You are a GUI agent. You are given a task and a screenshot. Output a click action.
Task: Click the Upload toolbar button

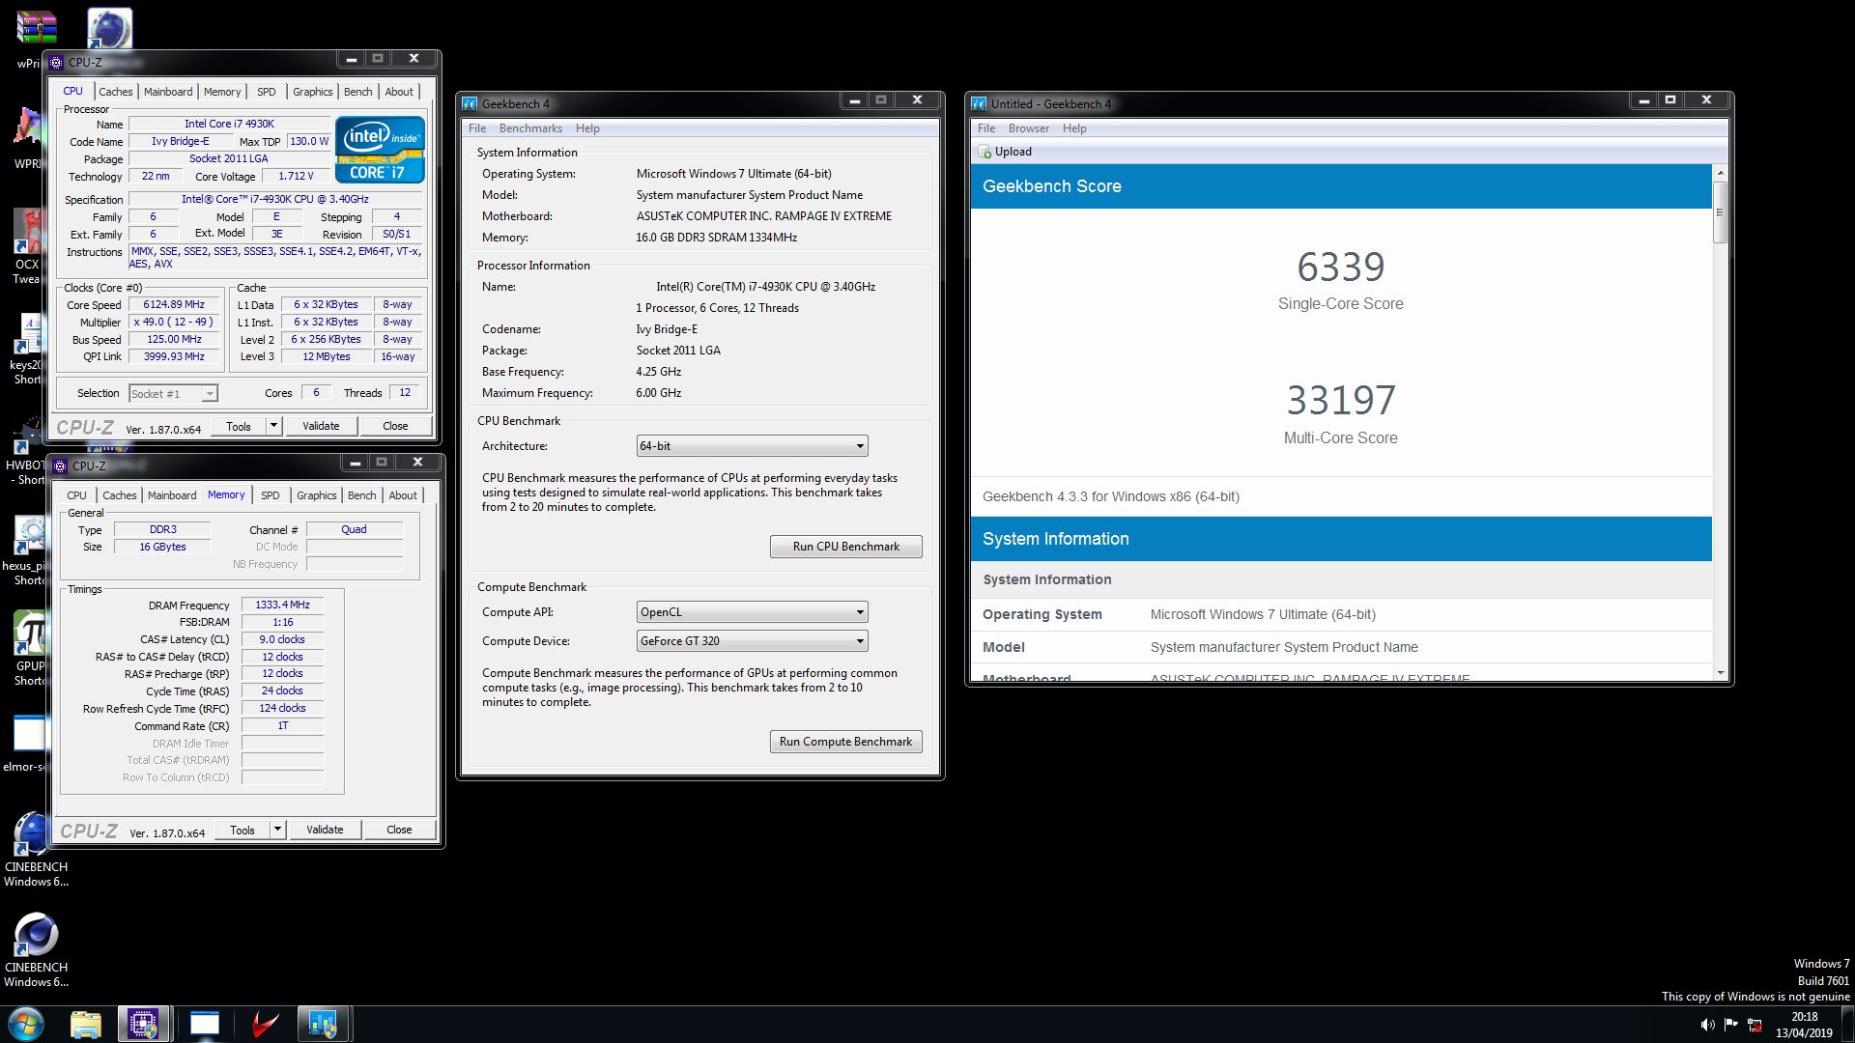[x=1005, y=152]
